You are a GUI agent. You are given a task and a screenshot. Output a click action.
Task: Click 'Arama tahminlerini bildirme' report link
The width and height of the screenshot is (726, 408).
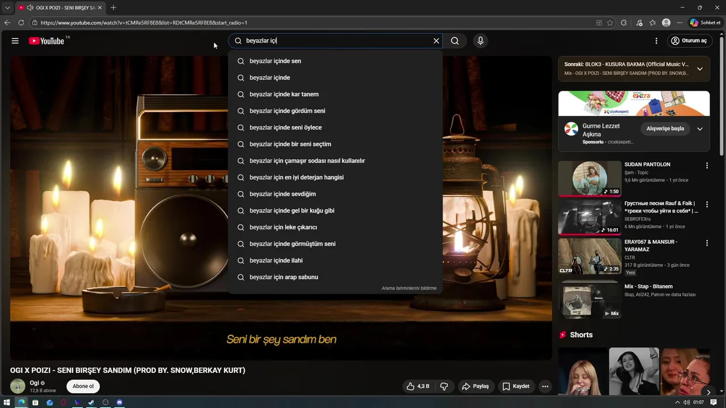409,288
